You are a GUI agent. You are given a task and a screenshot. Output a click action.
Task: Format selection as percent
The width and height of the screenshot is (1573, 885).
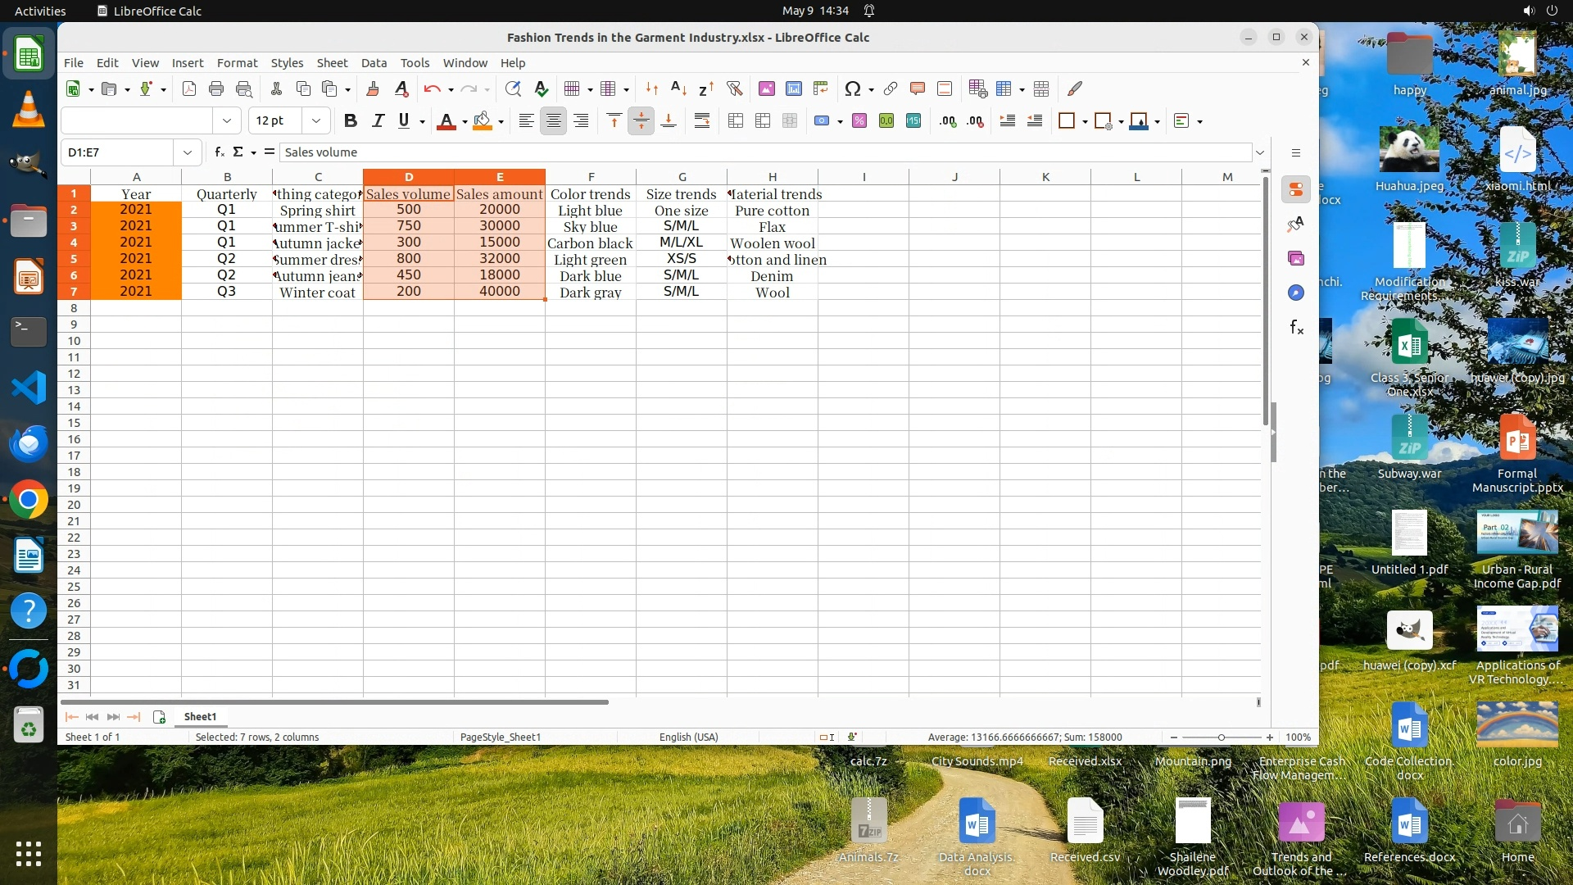tap(859, 121)
